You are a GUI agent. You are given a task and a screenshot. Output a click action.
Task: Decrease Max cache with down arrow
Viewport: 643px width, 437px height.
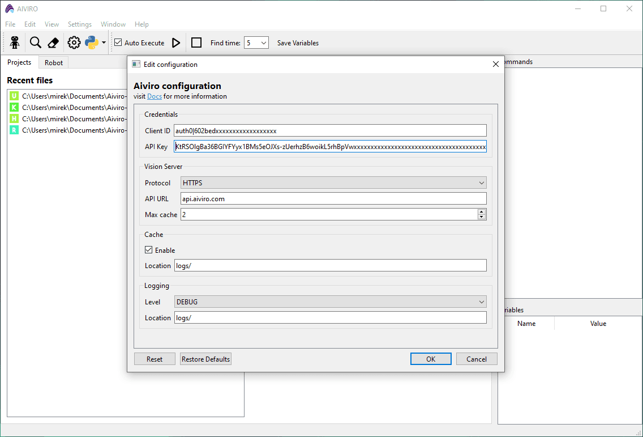pyautogui.click(x=482, y=217)
